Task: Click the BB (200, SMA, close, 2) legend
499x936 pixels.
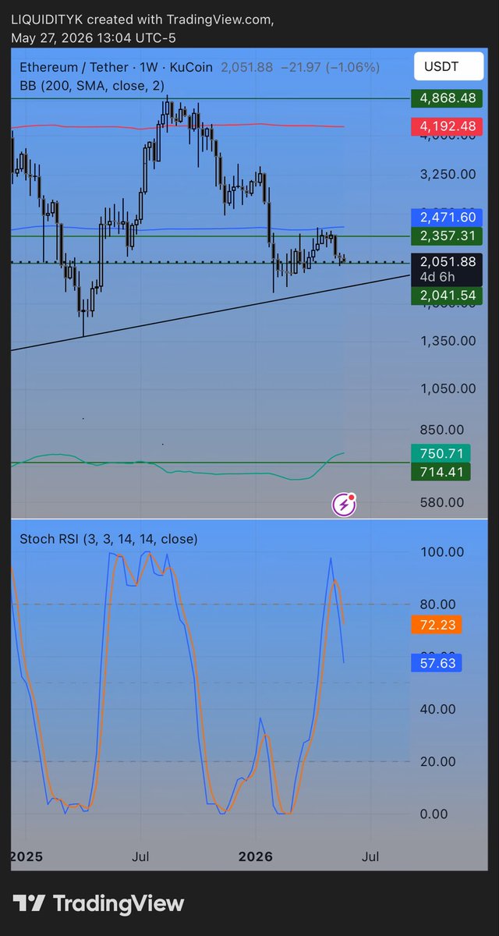Action: tap(92, 85)
